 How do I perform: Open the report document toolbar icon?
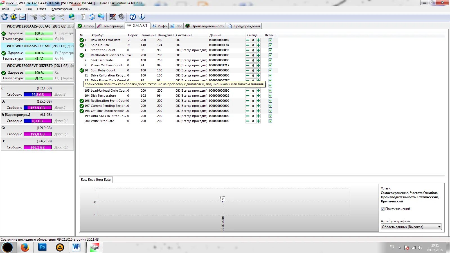tap(83, 17)
